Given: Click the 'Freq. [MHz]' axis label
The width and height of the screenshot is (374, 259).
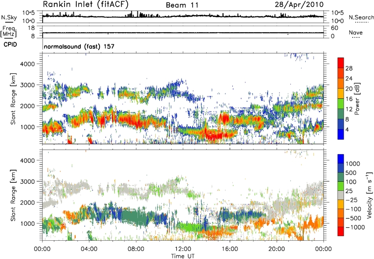Looking at the screenshot, I should (x=8, y=31).
